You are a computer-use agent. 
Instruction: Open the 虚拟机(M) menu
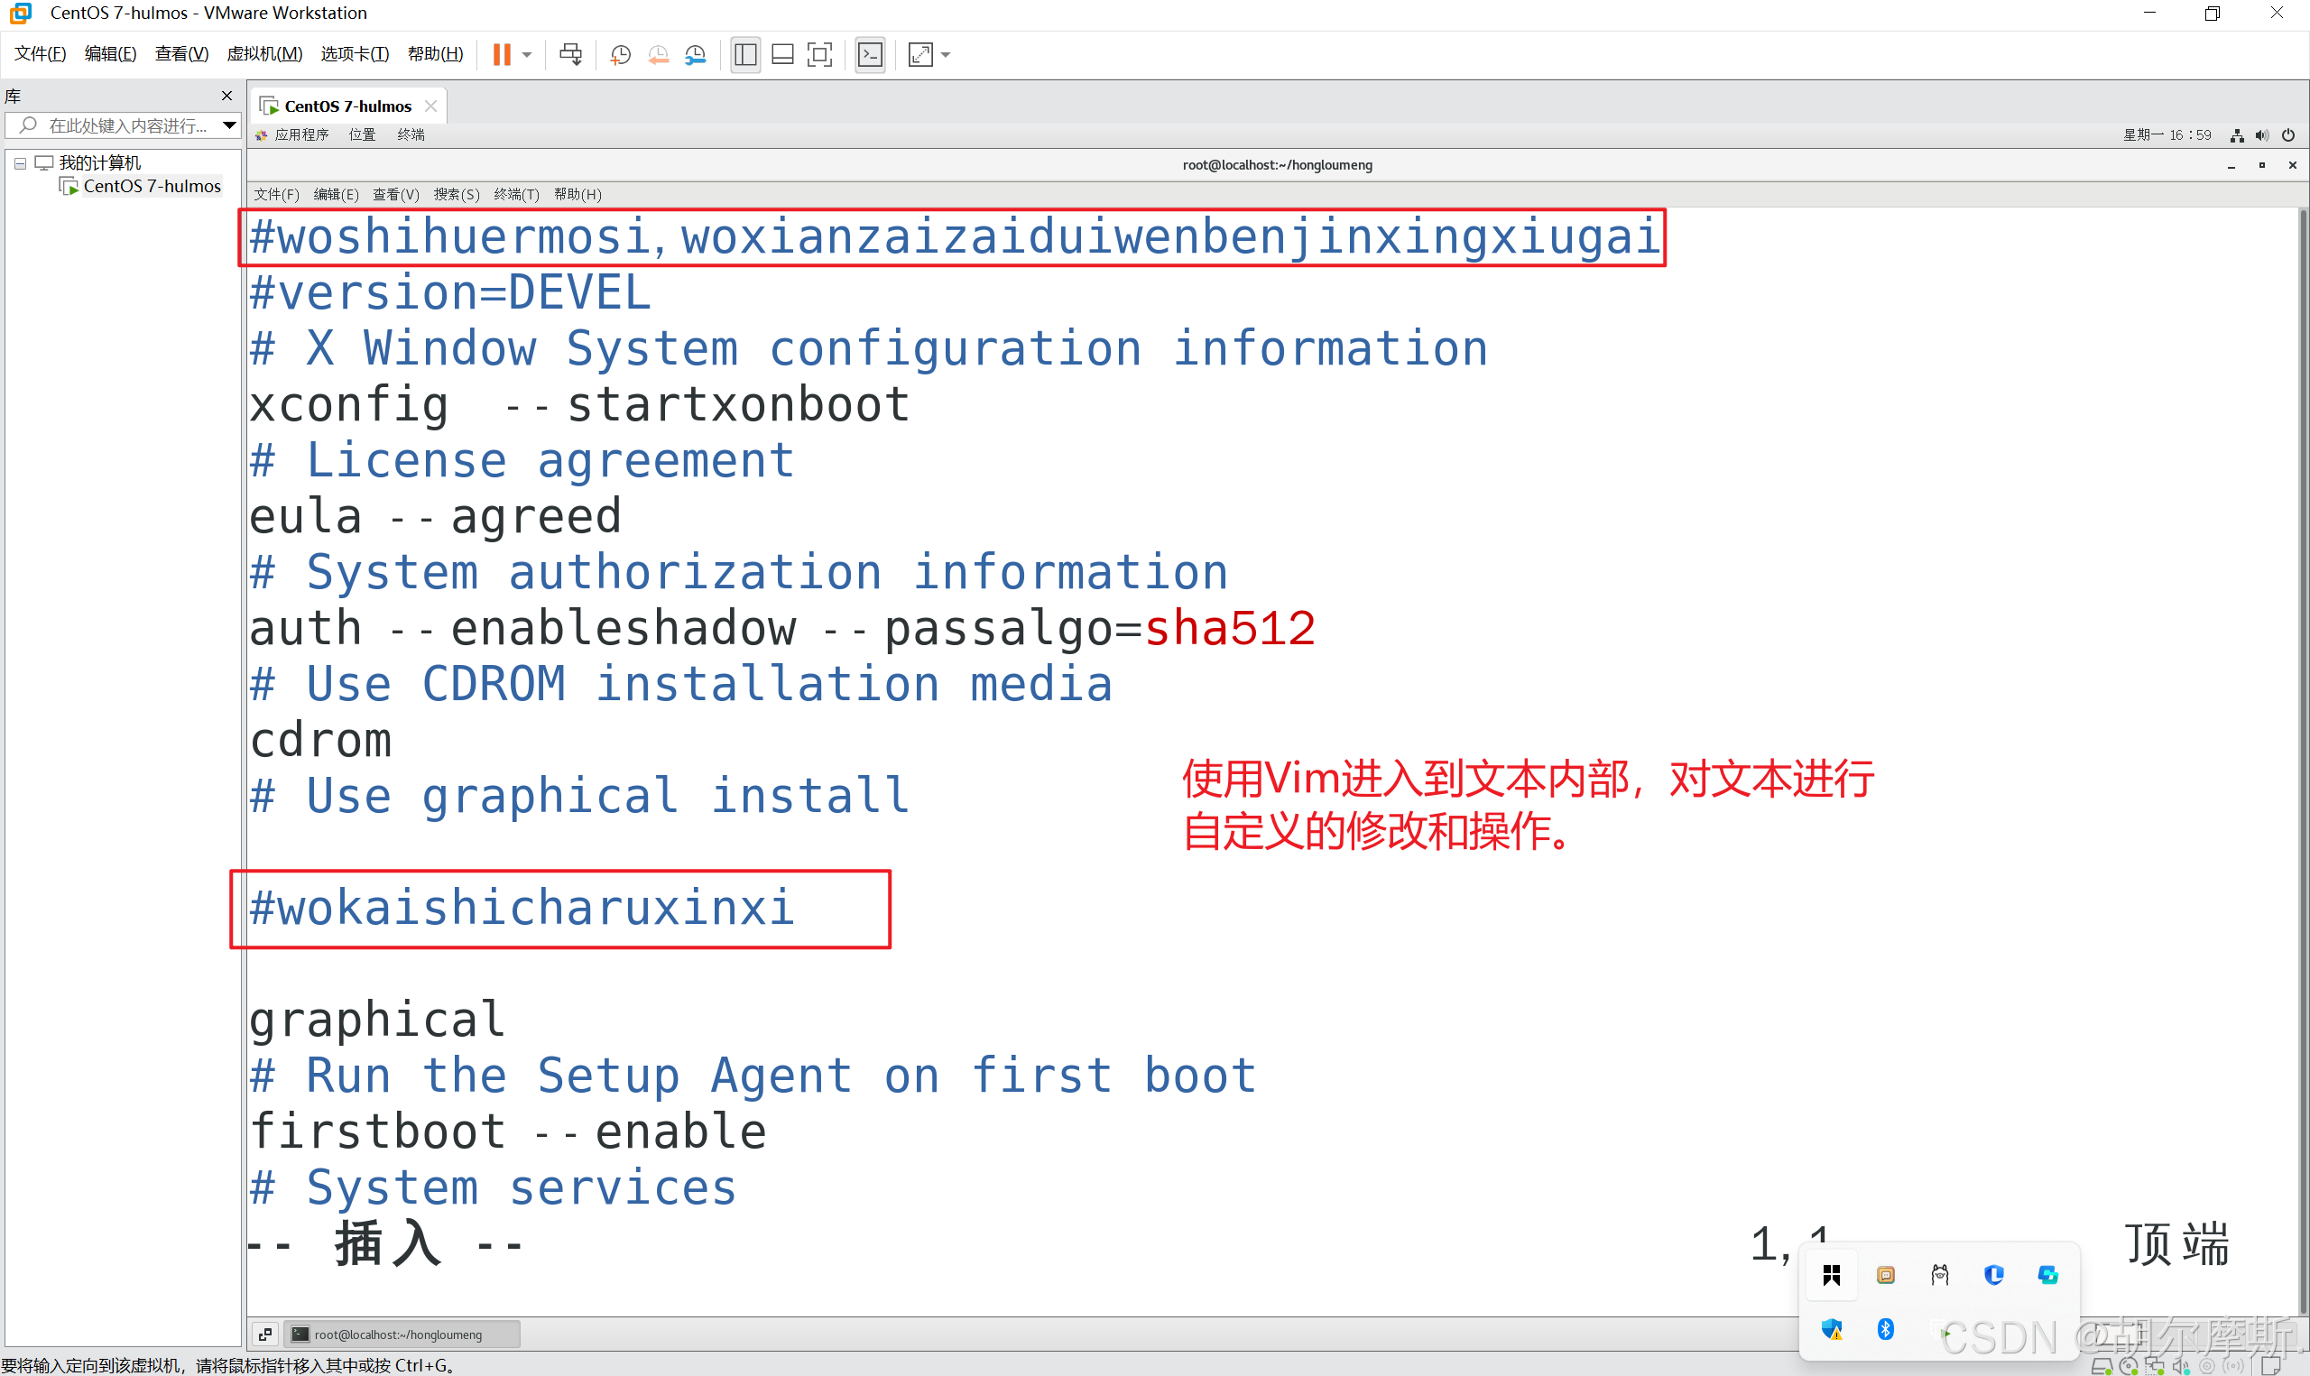(x=264, y=54)
